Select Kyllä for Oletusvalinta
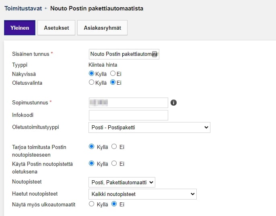The image size is (276, 216). coord(91,82)
